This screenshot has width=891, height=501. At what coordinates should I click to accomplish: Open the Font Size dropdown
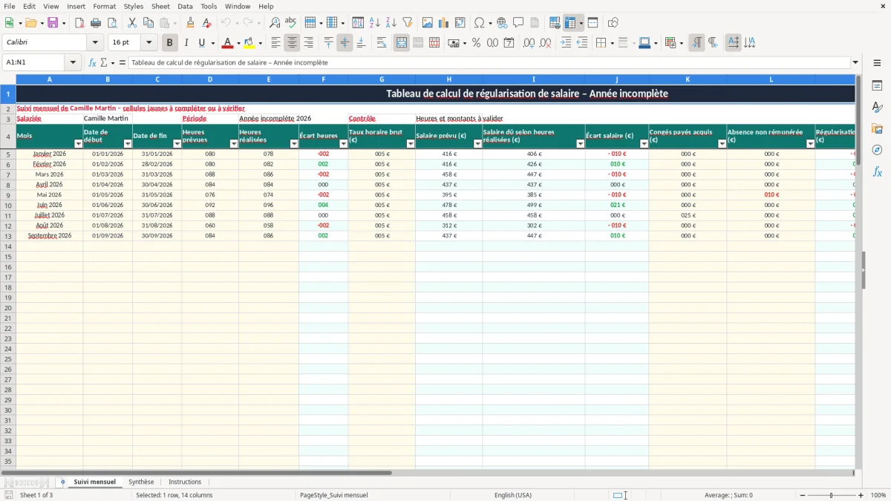[148, 43]
